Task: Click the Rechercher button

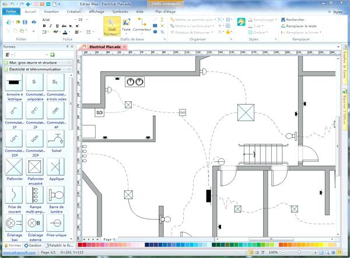Action: click(x=293, y=20)
